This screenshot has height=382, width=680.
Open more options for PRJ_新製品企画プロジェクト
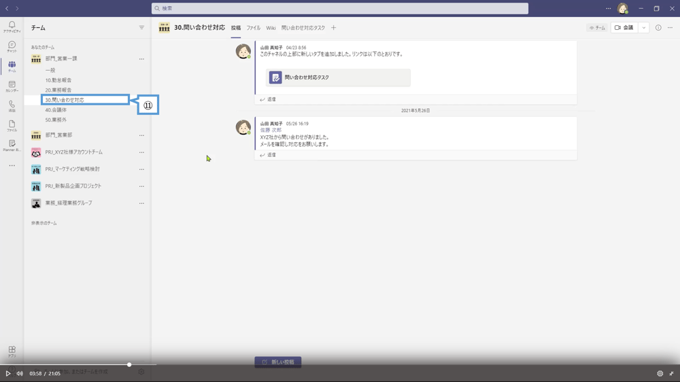[x=141, y=186]
